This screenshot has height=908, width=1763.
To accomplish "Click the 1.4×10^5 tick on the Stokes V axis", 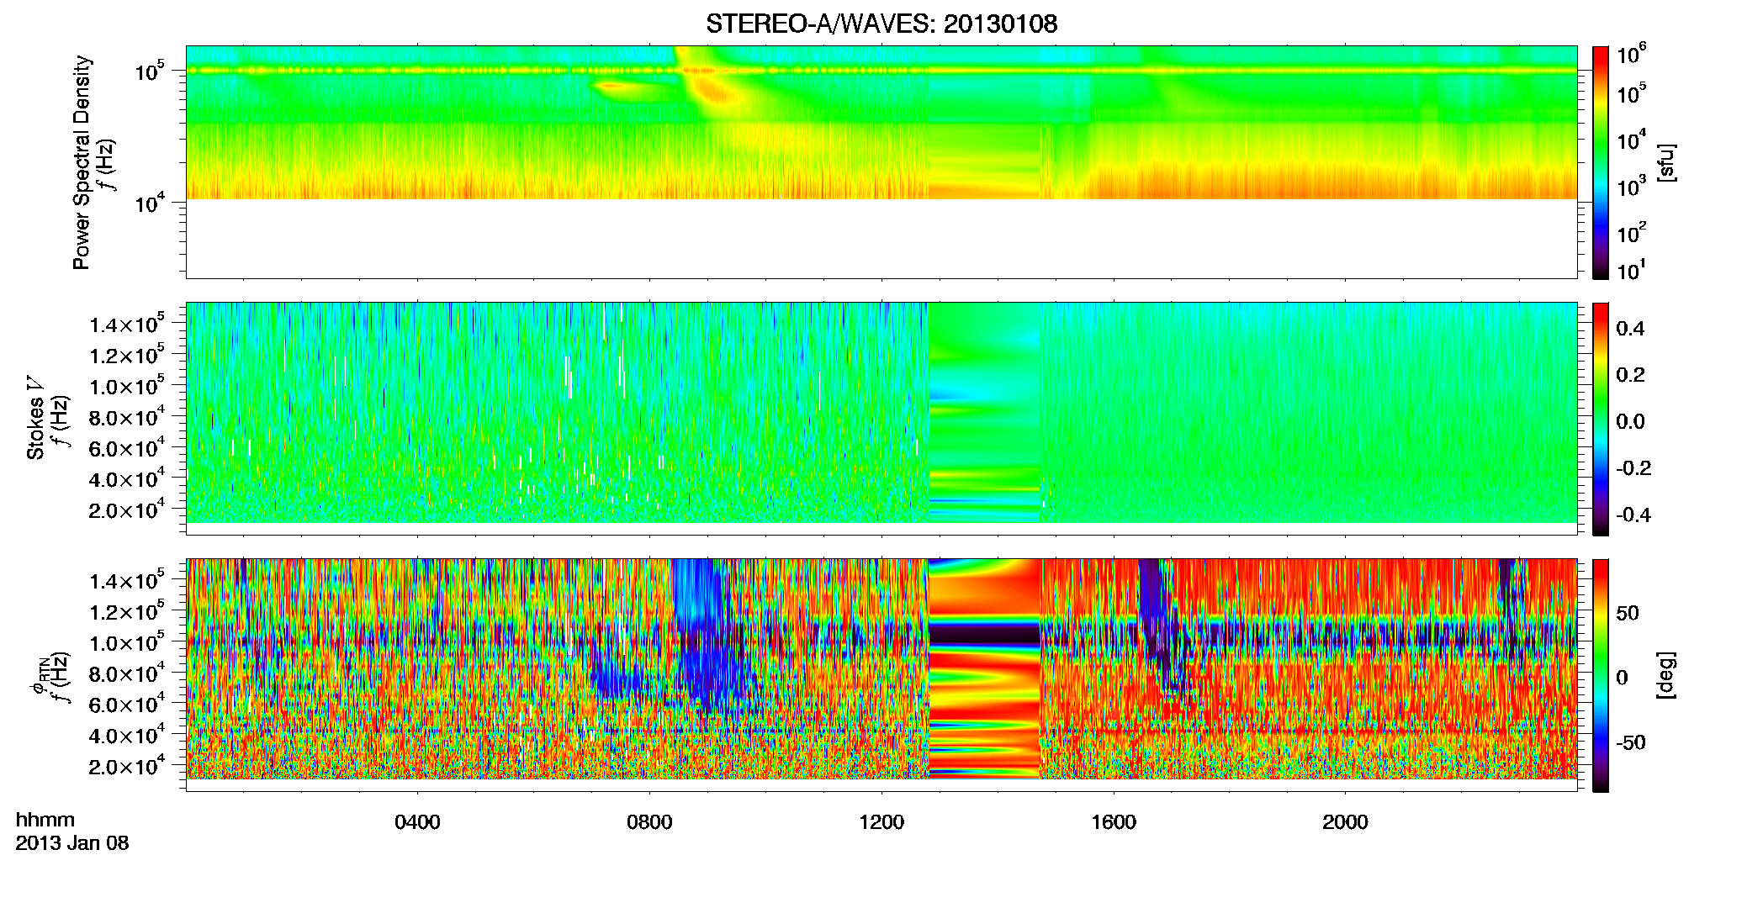I will click(126, 325).
